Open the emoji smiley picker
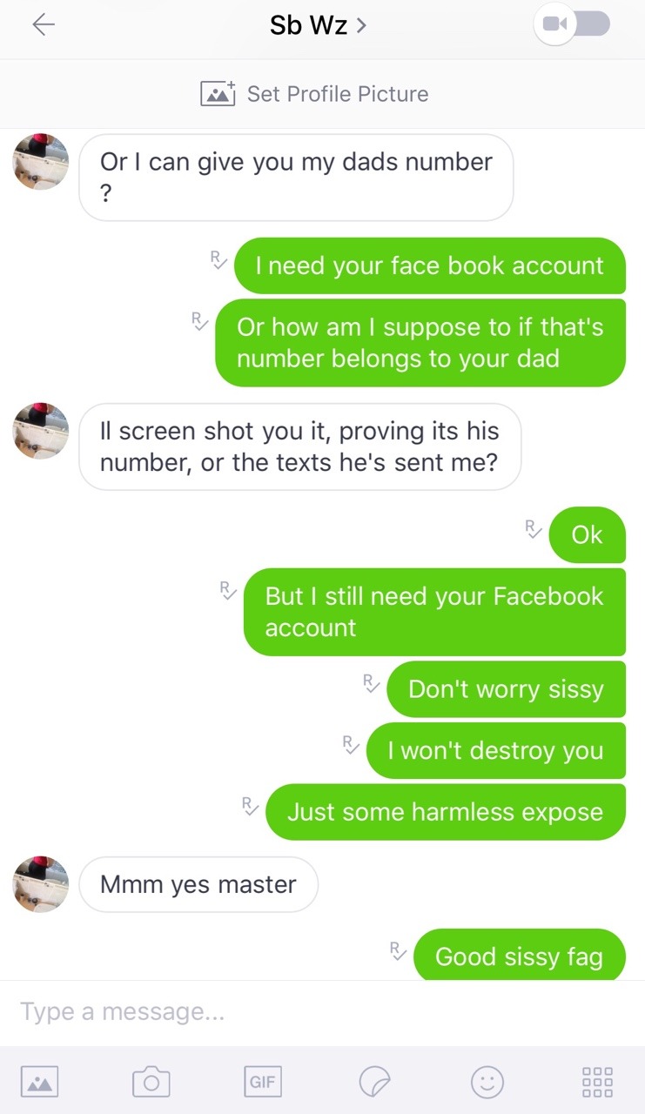 coord(487,1082)
